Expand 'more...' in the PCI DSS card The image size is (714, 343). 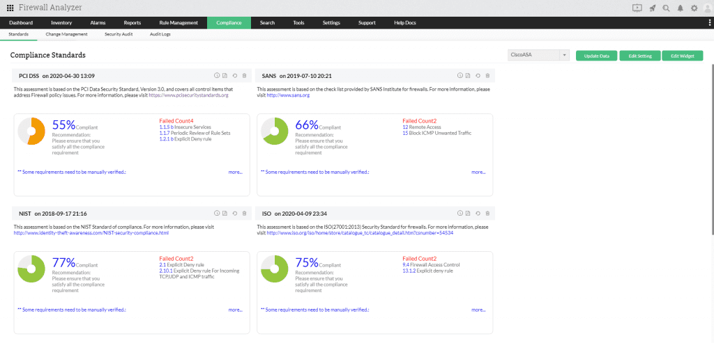(x=235, y=172)
